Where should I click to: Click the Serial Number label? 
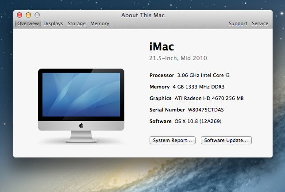(167, 110)
